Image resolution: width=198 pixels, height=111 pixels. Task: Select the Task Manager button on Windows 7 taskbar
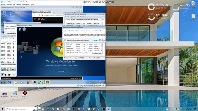(34, 82)
